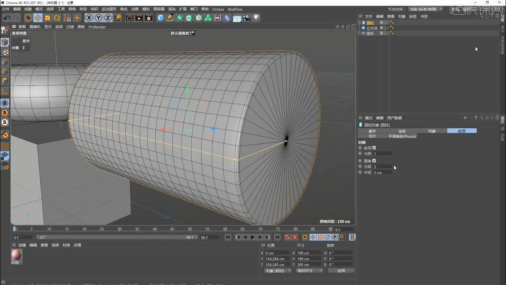Activate the Rotate tool in top toolbar
The height and width of the screenshot is (285, 506).
click(x=57, y=18)
